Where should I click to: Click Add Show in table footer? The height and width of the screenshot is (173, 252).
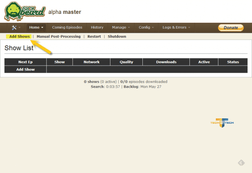pos(25,70)
